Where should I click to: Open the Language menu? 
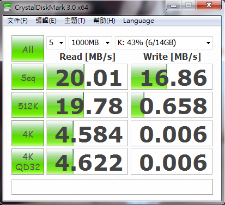(x=138, y=21)
